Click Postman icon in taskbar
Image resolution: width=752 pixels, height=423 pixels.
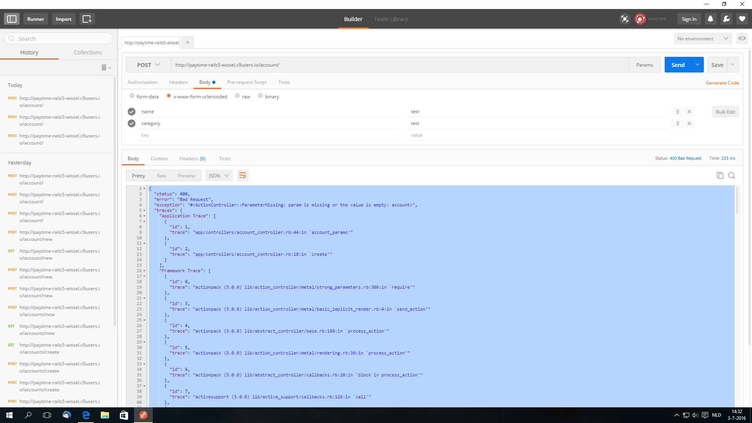(x=143, y=415)
